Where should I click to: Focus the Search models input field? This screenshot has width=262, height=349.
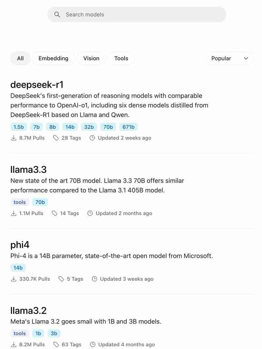(137, 15)
